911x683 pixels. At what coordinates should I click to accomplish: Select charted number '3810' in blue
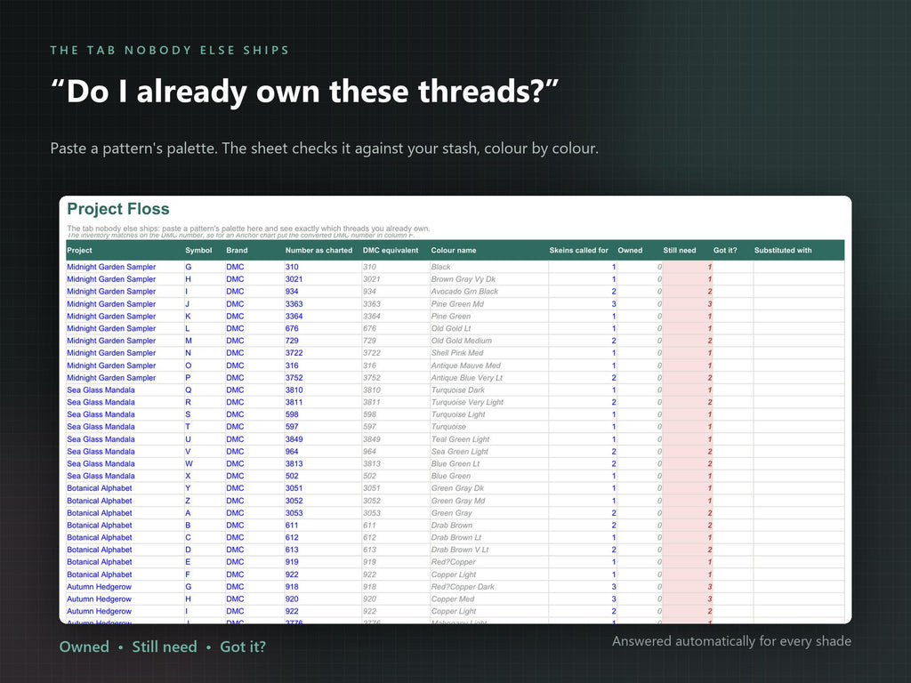coord(294,390)
